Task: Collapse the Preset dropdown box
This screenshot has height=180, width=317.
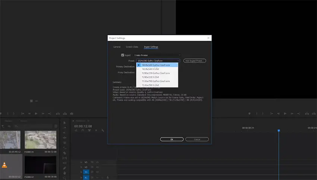Action: pos(158,61)
